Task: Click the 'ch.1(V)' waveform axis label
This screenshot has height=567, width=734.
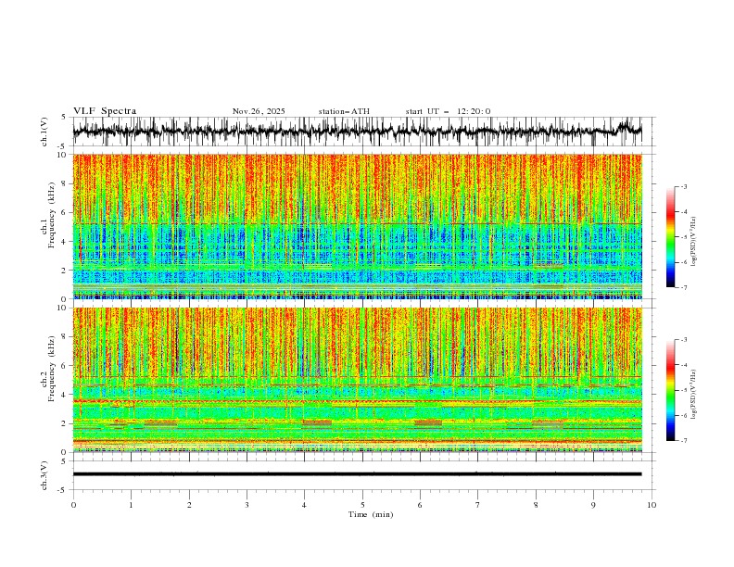Action: (x=44, y=132)
